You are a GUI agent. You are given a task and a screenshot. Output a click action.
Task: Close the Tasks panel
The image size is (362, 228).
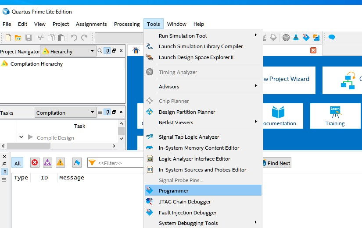(121, 112)
